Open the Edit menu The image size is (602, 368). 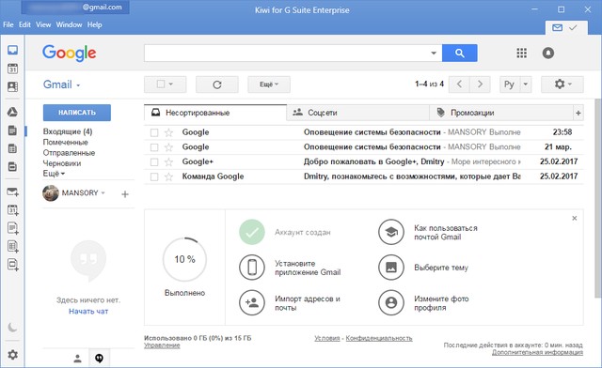pyautogui.click(x=24, y=24)
